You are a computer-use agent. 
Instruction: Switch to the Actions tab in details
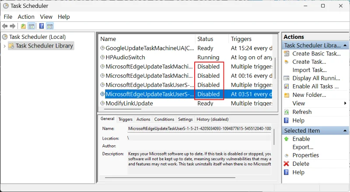tap(143, 120)
